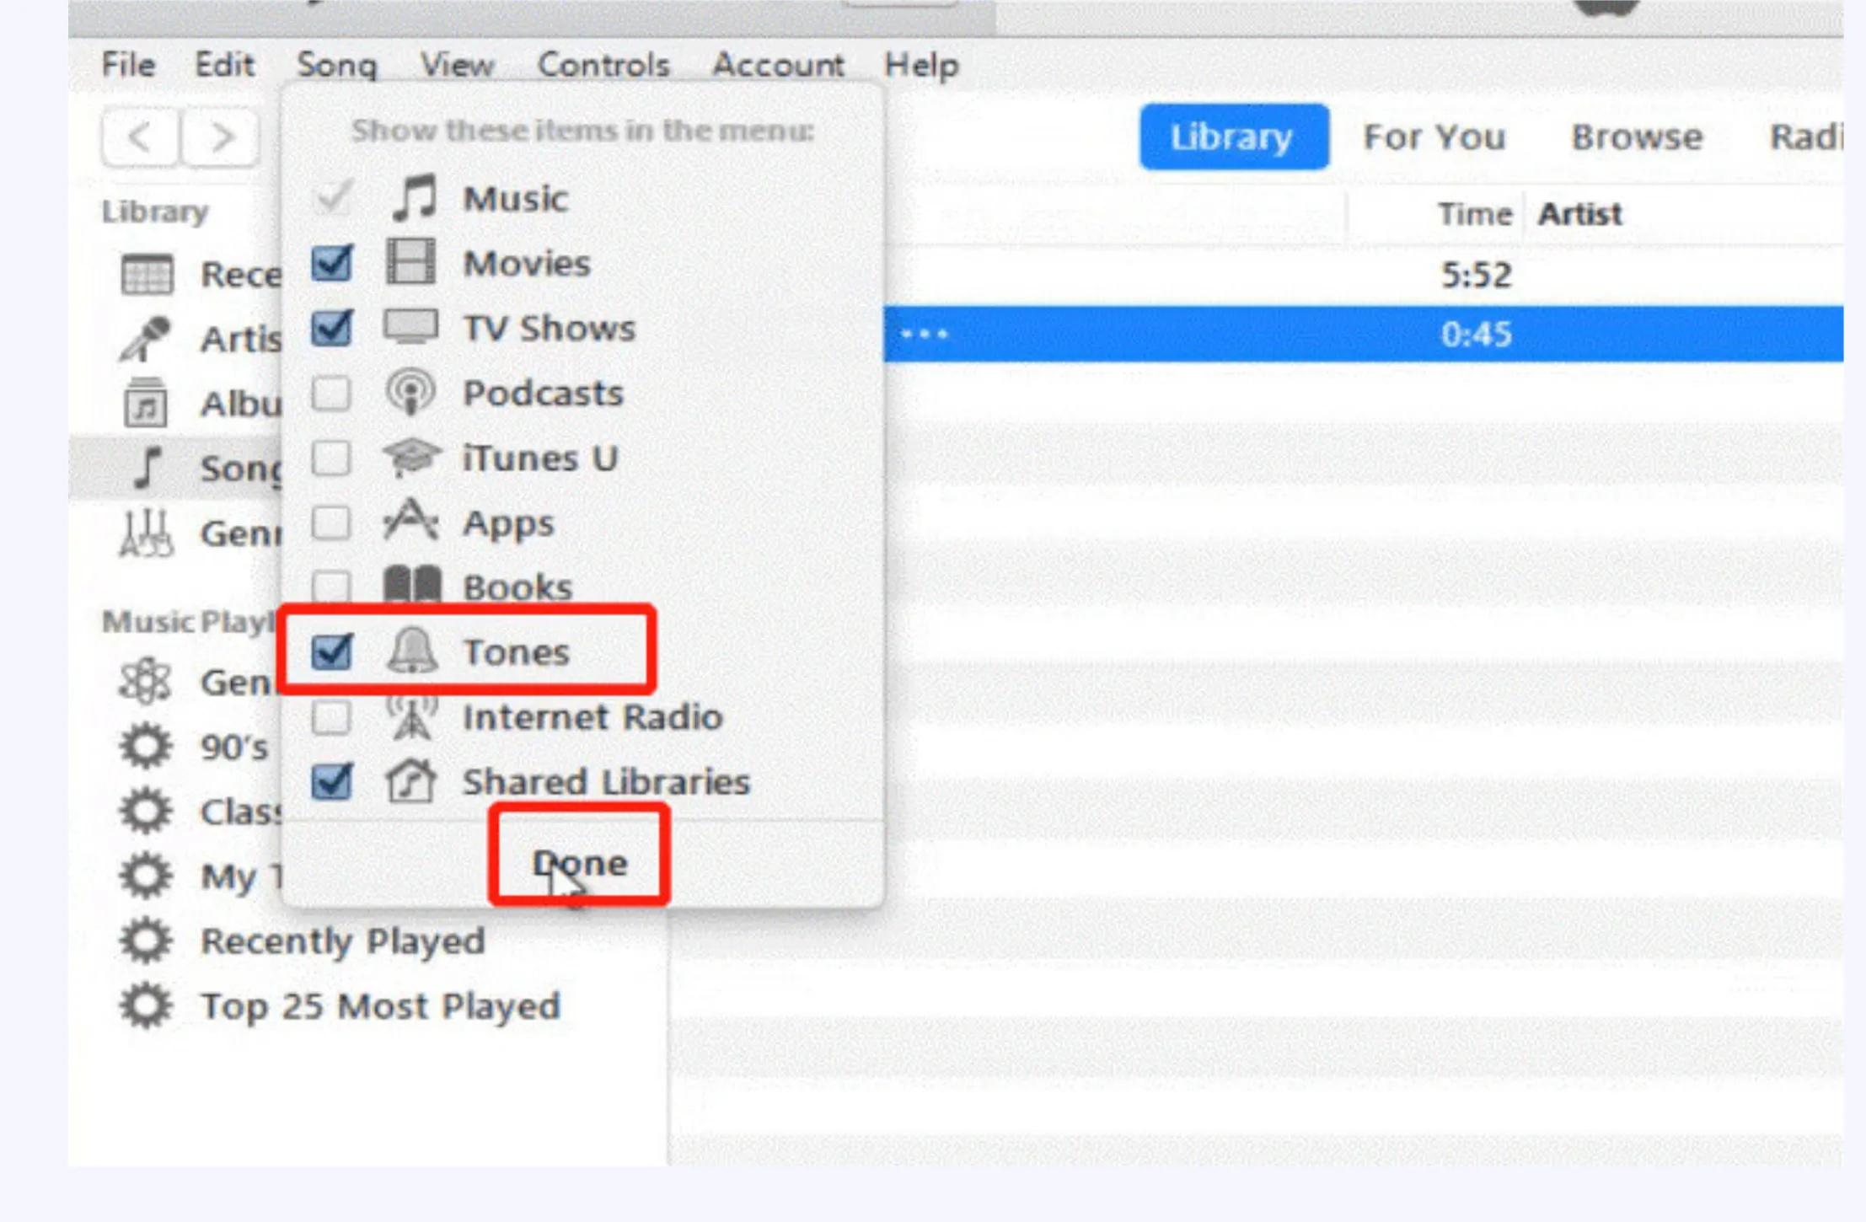
Task: Switch to the Library tab
Action: tap(1234, 137)
